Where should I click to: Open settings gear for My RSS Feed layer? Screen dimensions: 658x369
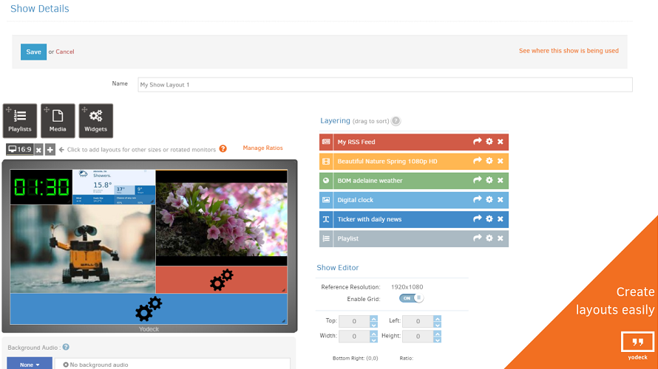[x=489, y=142]
